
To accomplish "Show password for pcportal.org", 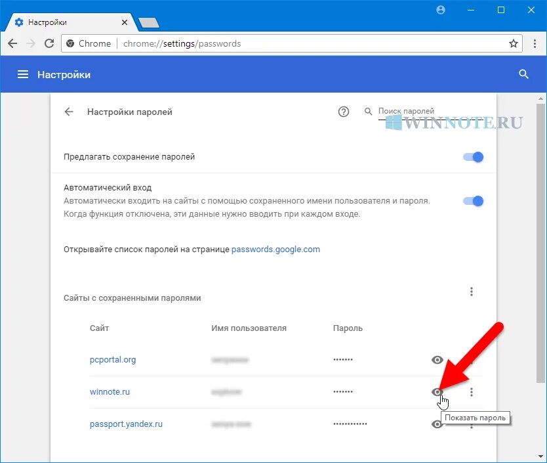I will (x=437, y=360).
